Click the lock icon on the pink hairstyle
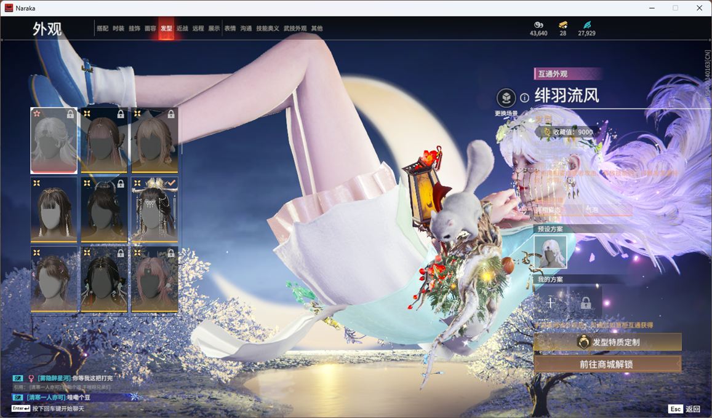Screen dimensions: 712x418 click(x=170, y=253)
